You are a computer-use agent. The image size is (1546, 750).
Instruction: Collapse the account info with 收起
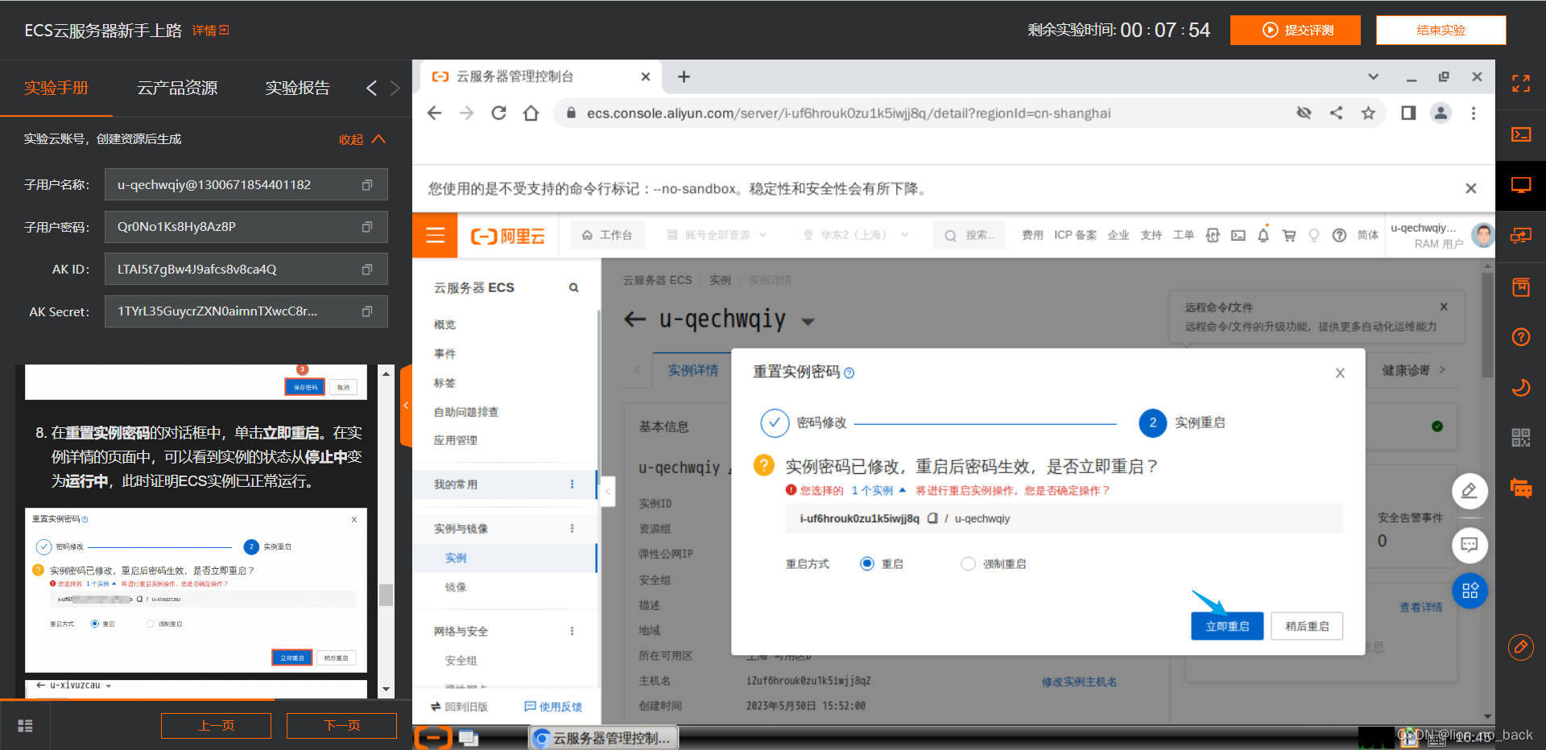(x=362, y=139)
